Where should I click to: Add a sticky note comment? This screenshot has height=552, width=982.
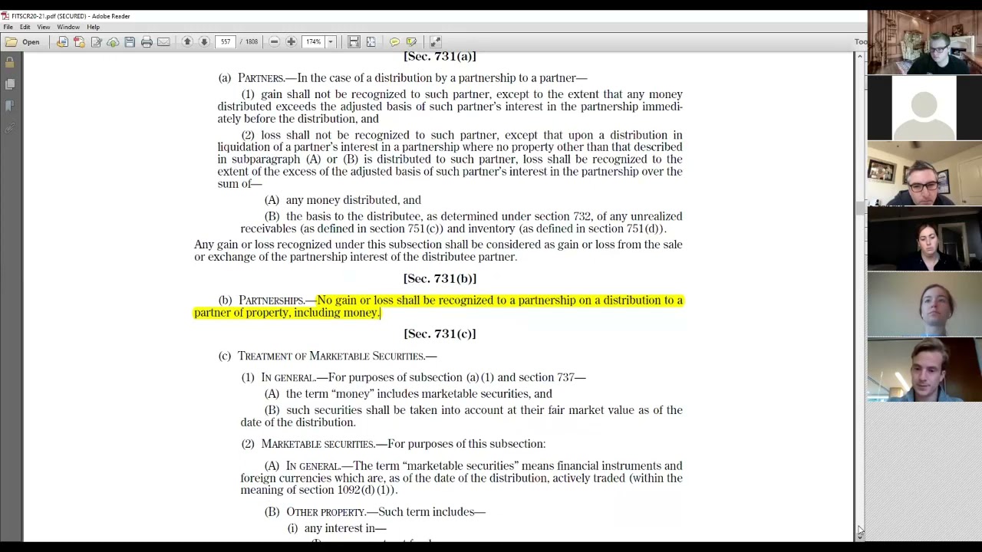[x=394, y=41]
